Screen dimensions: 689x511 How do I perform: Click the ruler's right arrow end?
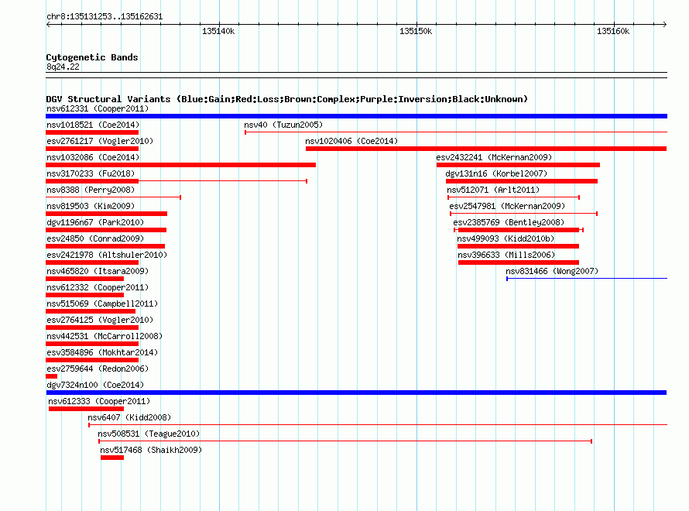pyautogui.click(x=665, y=24)
